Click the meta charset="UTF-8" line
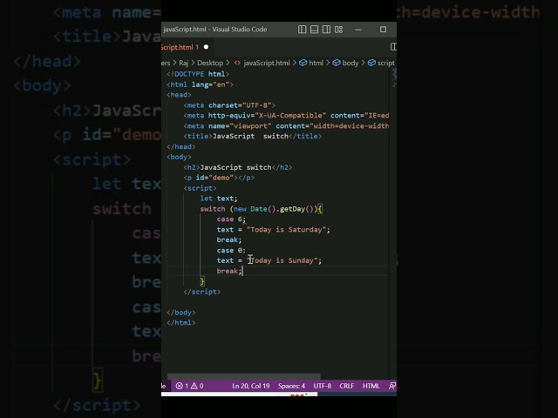The width and height of the screenshot is (558, 418). click(229, 105)
